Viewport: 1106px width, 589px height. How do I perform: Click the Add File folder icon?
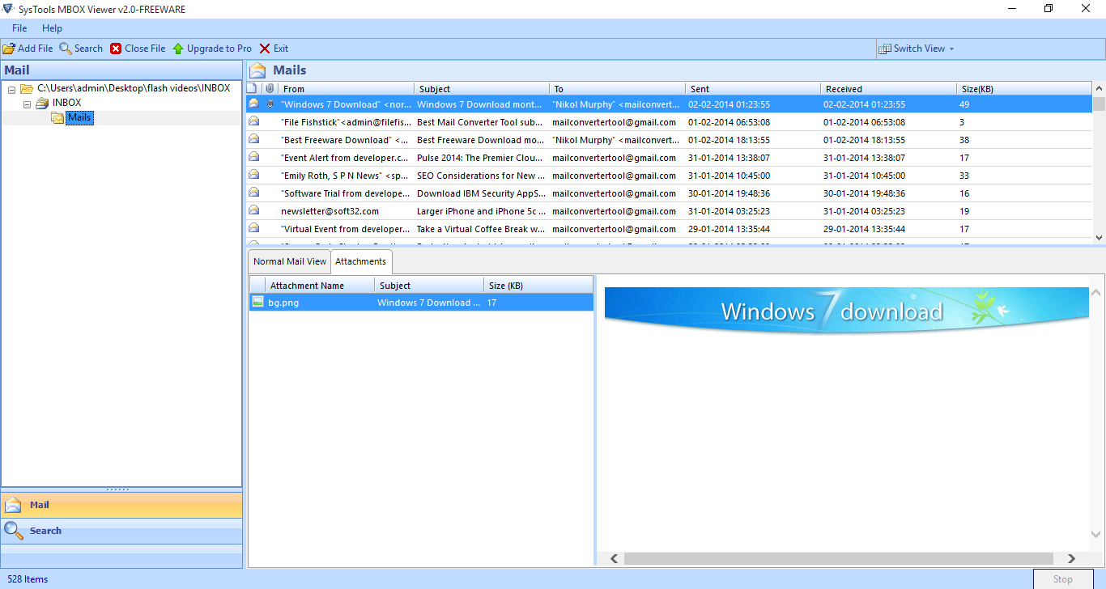click(9, 49)
